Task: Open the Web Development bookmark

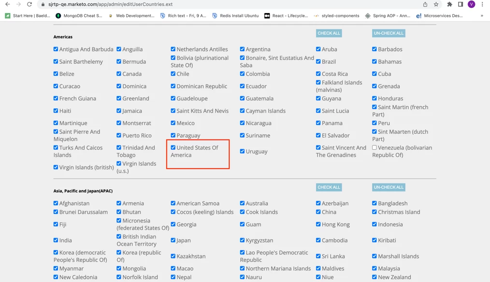Action: pyautogui.click(x=131, y=15)
